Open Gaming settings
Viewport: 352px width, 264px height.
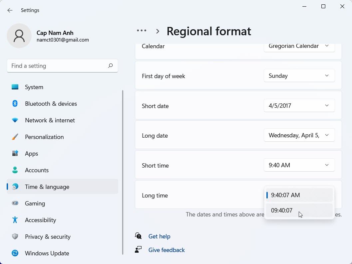[35, 203]
